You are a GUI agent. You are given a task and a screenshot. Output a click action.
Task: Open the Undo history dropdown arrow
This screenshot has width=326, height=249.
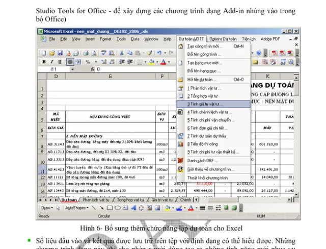(x=165, y=53)
